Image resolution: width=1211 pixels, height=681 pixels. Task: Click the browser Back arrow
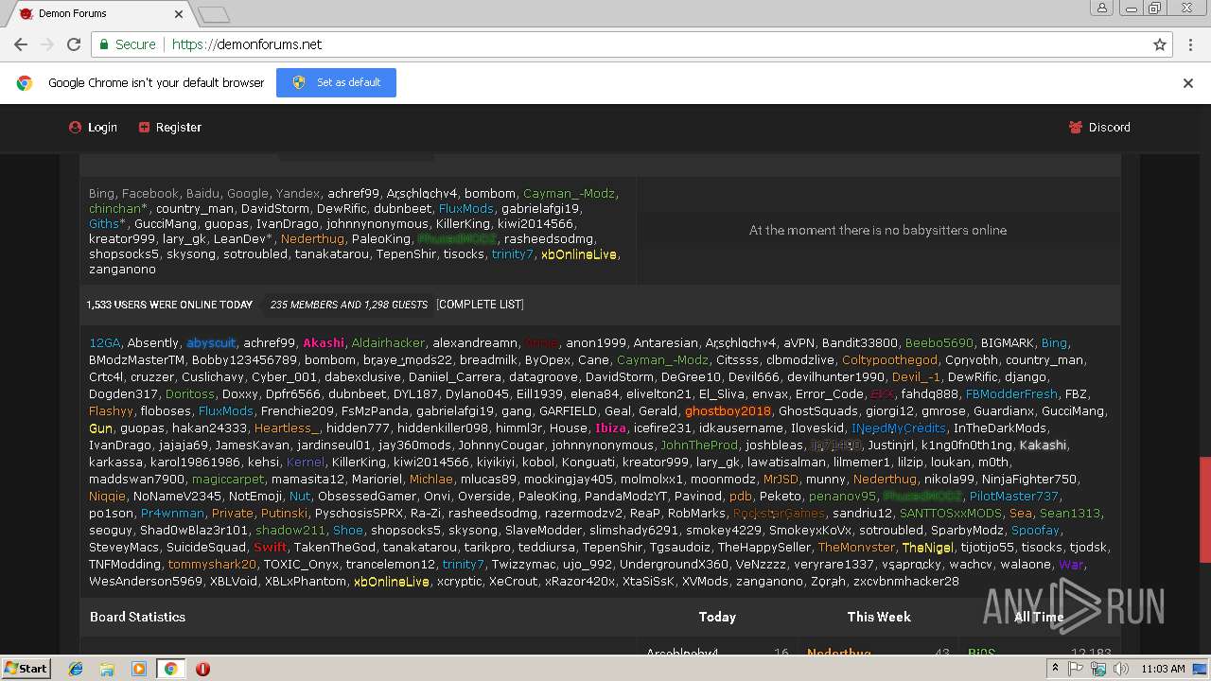coord(21,44)
